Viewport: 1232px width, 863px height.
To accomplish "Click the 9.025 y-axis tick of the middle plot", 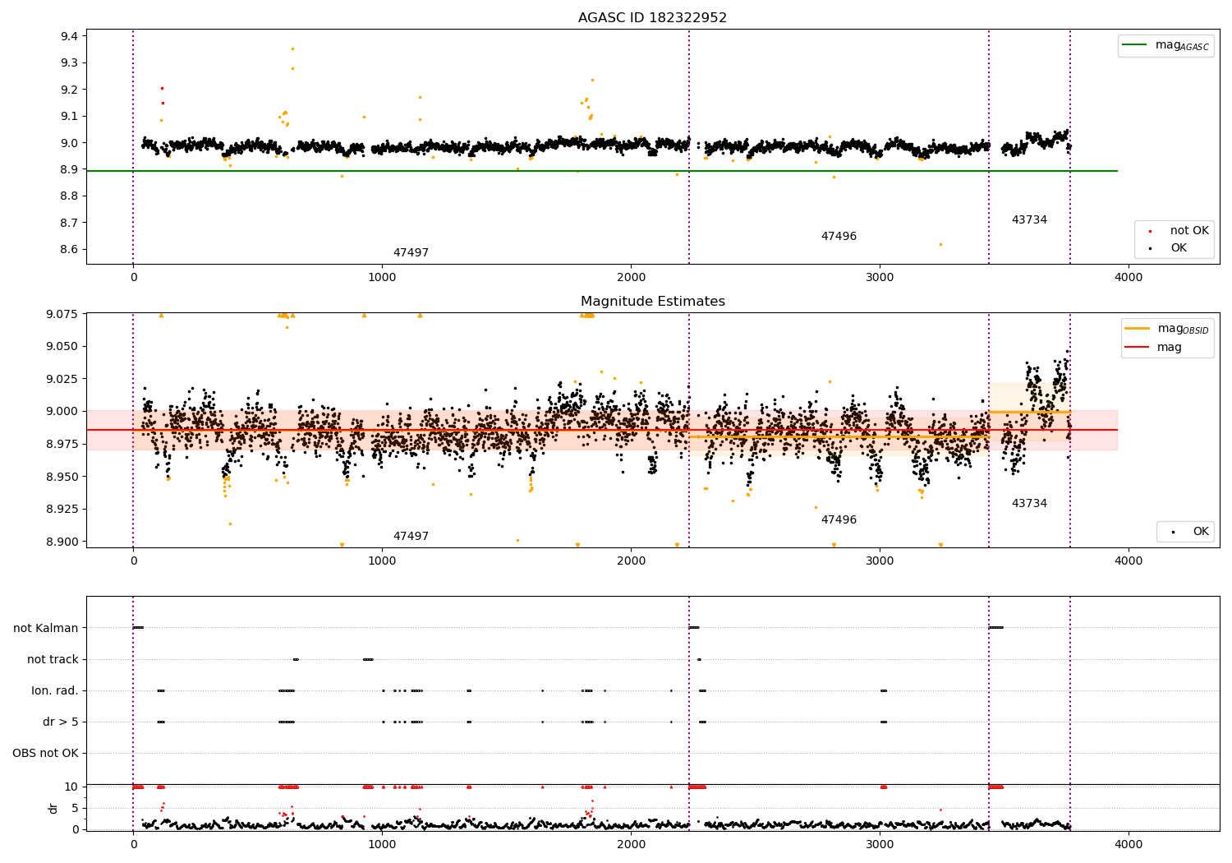I will [x=63, y=379].
